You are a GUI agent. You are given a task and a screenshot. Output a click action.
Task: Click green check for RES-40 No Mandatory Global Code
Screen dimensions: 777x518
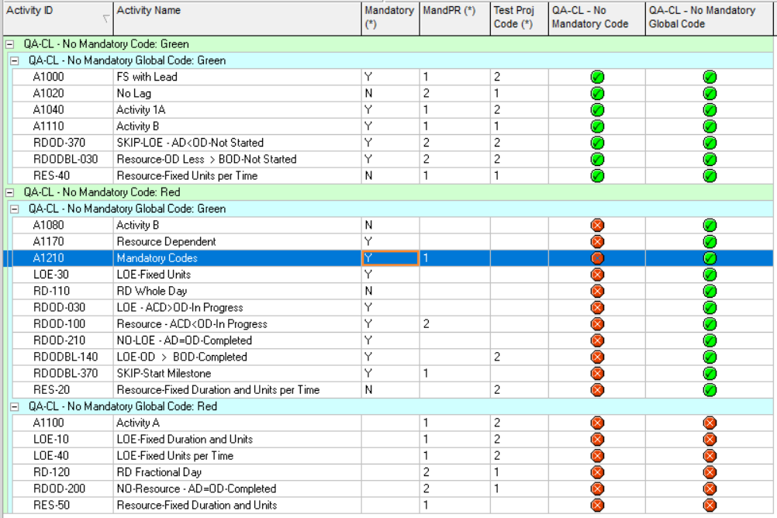[x=710, y=176]
